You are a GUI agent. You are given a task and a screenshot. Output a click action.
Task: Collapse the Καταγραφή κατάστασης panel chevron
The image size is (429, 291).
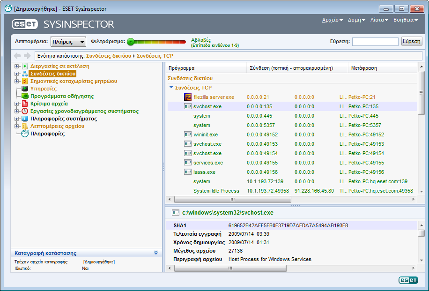pyautogui.click(x=156, y=253)
